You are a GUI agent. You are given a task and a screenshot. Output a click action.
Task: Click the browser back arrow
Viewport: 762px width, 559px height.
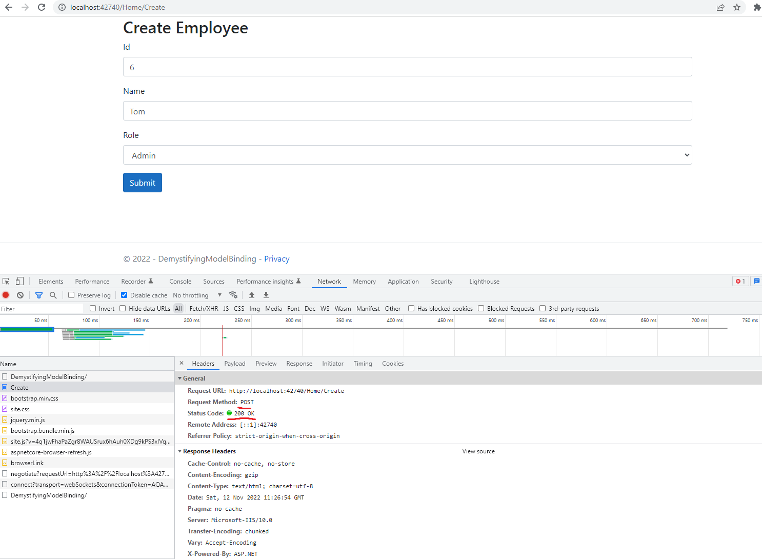[x=9, y=7]
